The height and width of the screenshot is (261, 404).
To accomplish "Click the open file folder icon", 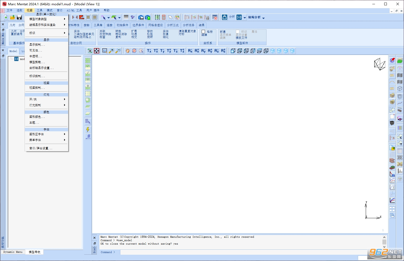I will pos(12,17).
